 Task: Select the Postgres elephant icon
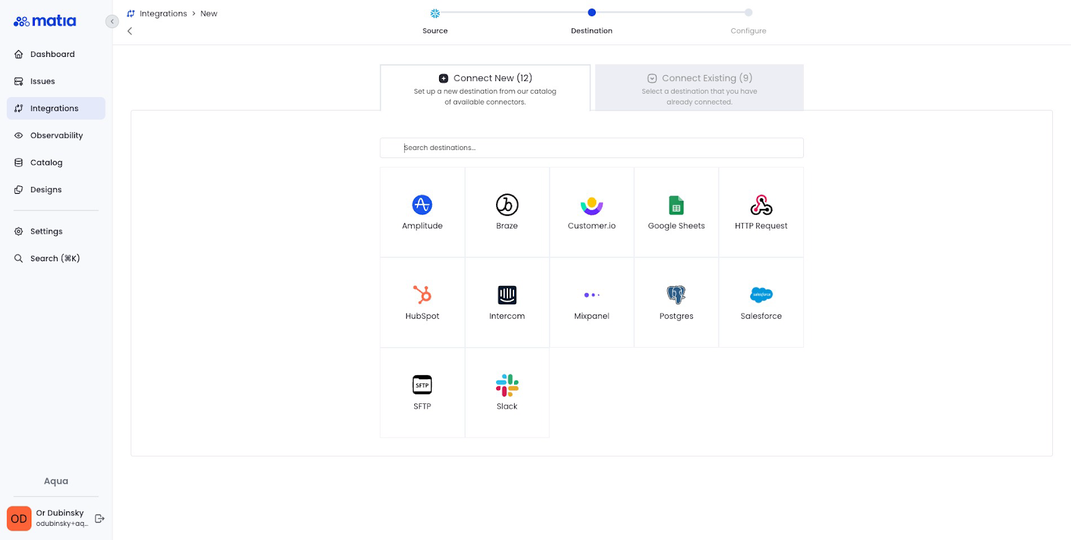tap(676, 295)
